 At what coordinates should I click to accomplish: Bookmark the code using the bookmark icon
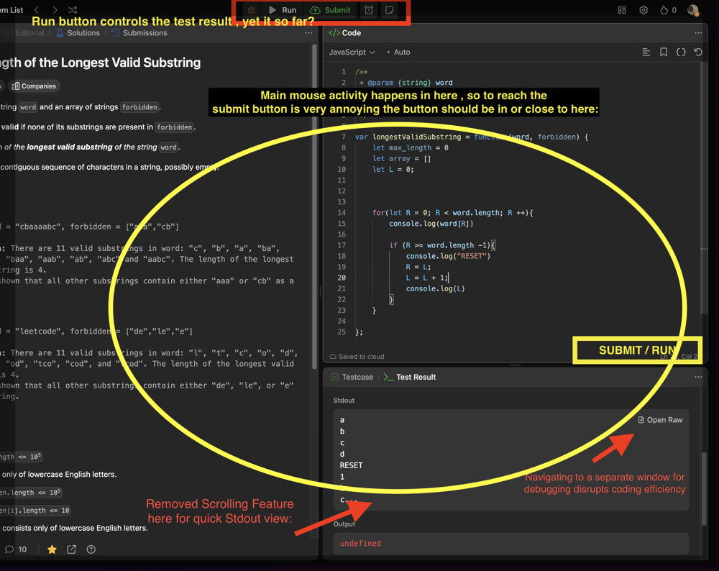[x=664, y=52]
